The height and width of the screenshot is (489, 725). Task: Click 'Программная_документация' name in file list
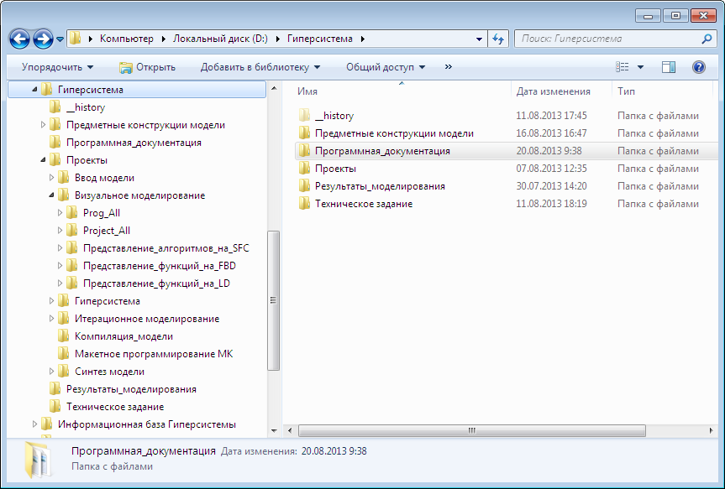382,151
